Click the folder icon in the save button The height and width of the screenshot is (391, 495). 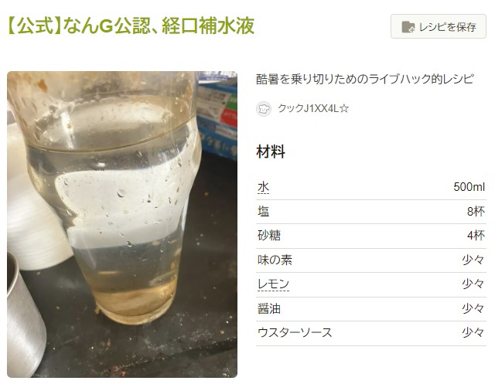pos(408,27)
